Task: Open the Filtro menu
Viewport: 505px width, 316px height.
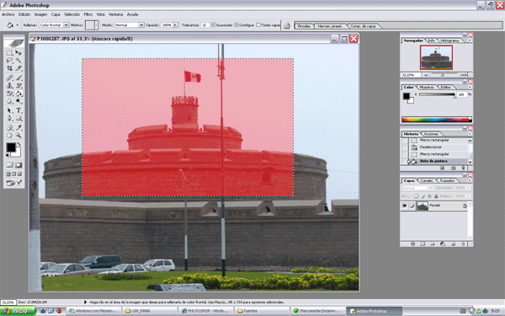Action: [88, 14]
